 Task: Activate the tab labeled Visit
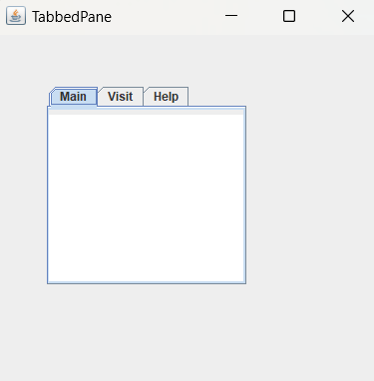coord(121,97)
